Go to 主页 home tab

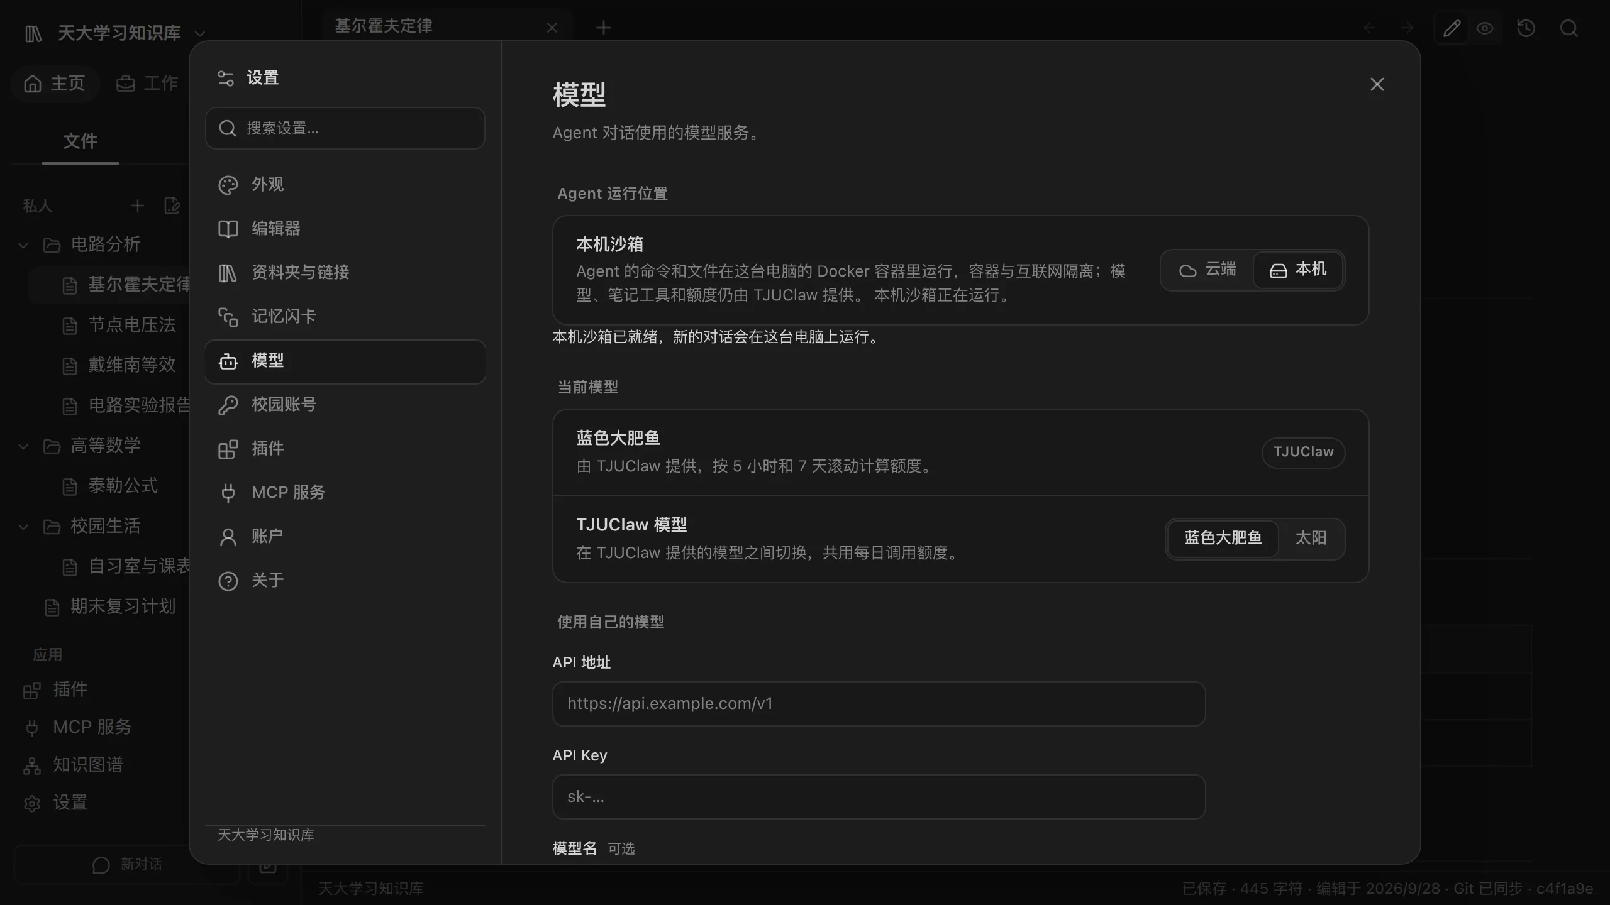(x=55, y=84)
